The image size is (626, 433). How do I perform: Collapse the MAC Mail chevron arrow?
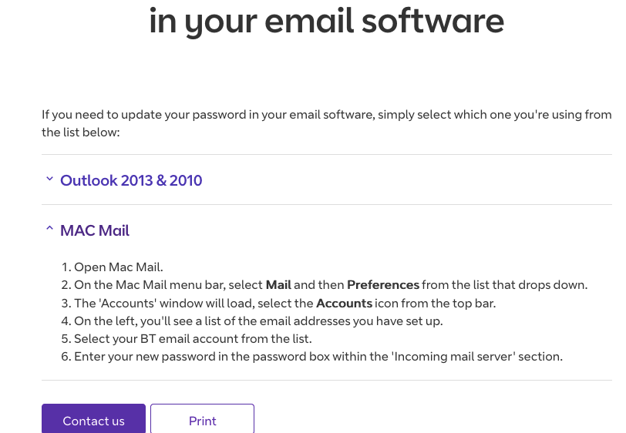(49, 230)
